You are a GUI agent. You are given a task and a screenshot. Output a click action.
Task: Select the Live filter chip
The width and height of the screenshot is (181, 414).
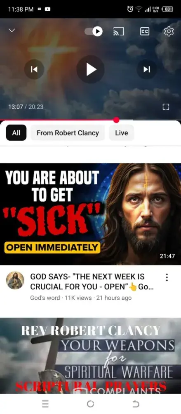[x=121, y=133]
